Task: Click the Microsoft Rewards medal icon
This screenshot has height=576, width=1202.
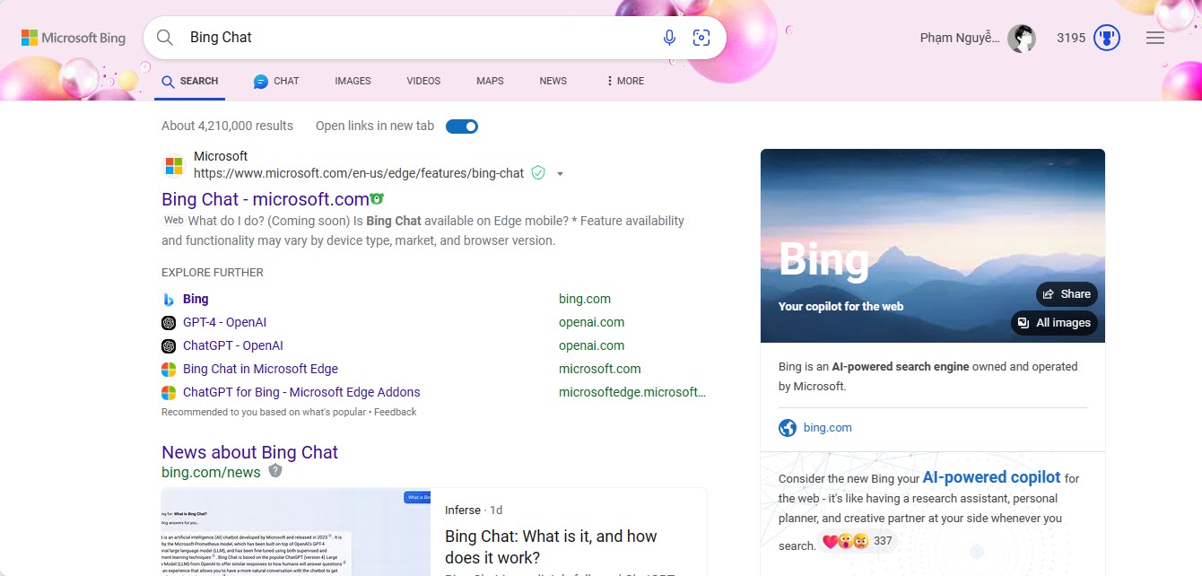Action: tap(1106, 38)
